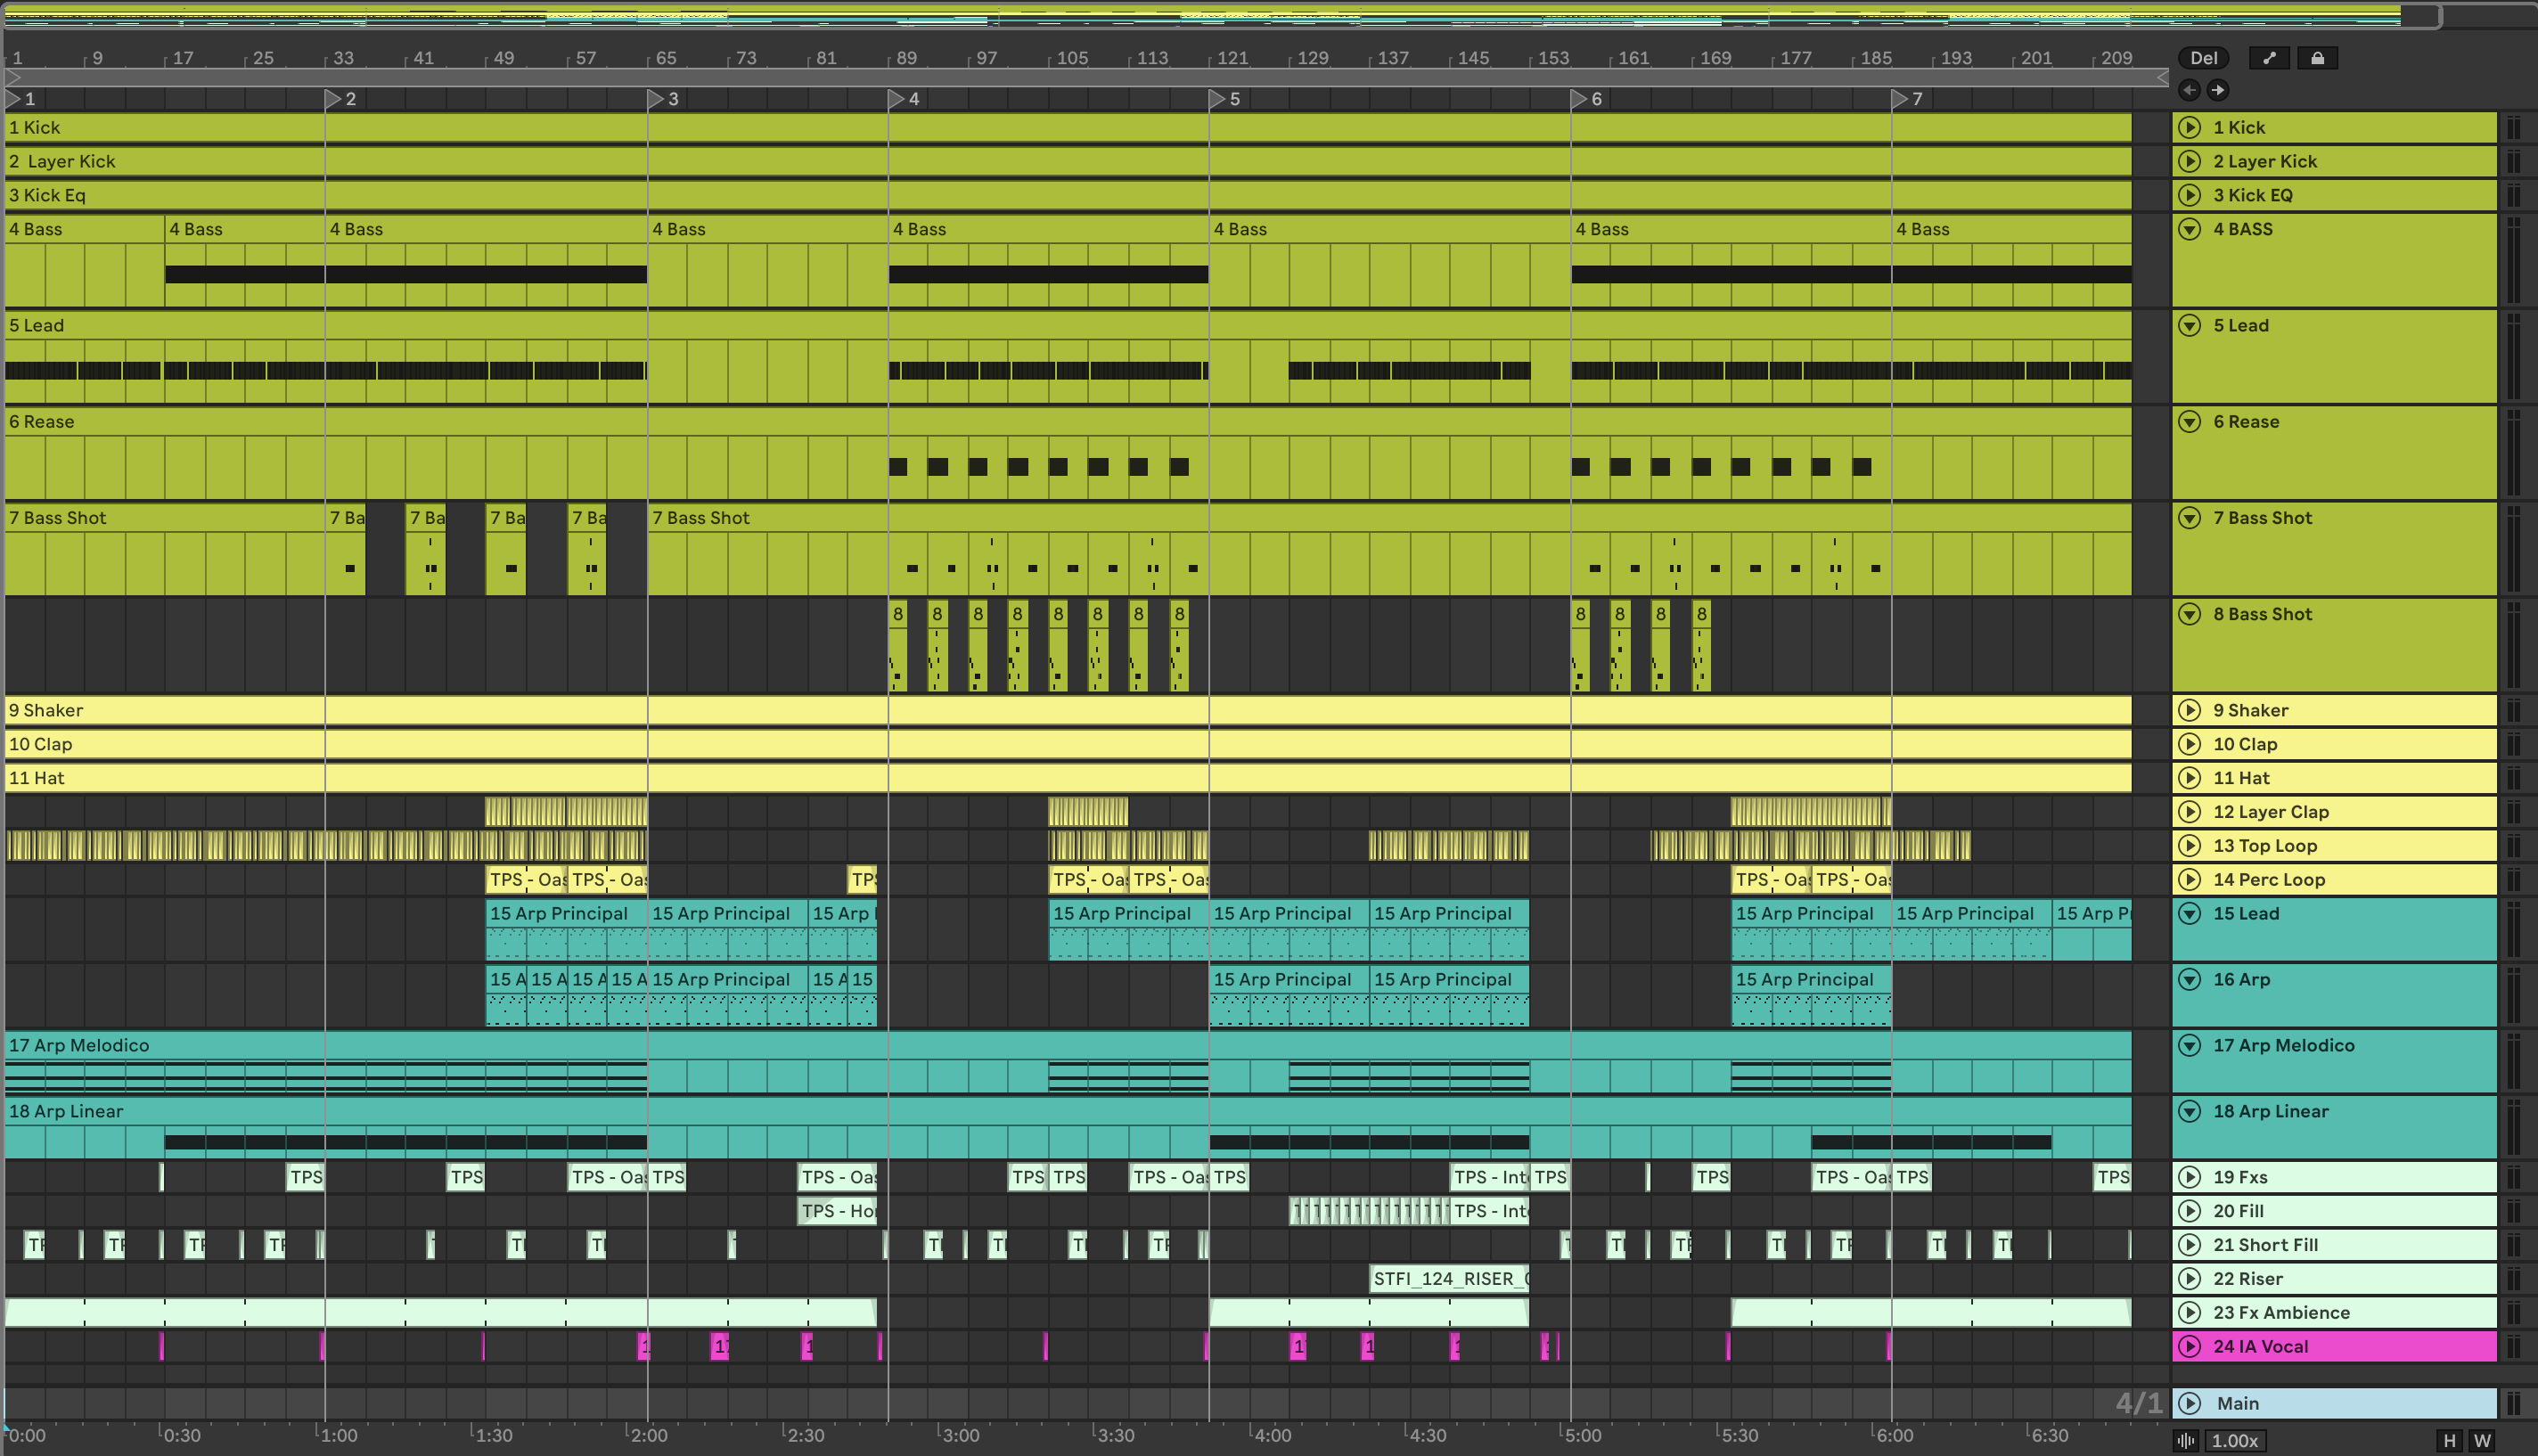This screenshot has height=1456, width=2538.
Task: Click the round button on 24 IA Vocal
Action: coord(2189,1346)
